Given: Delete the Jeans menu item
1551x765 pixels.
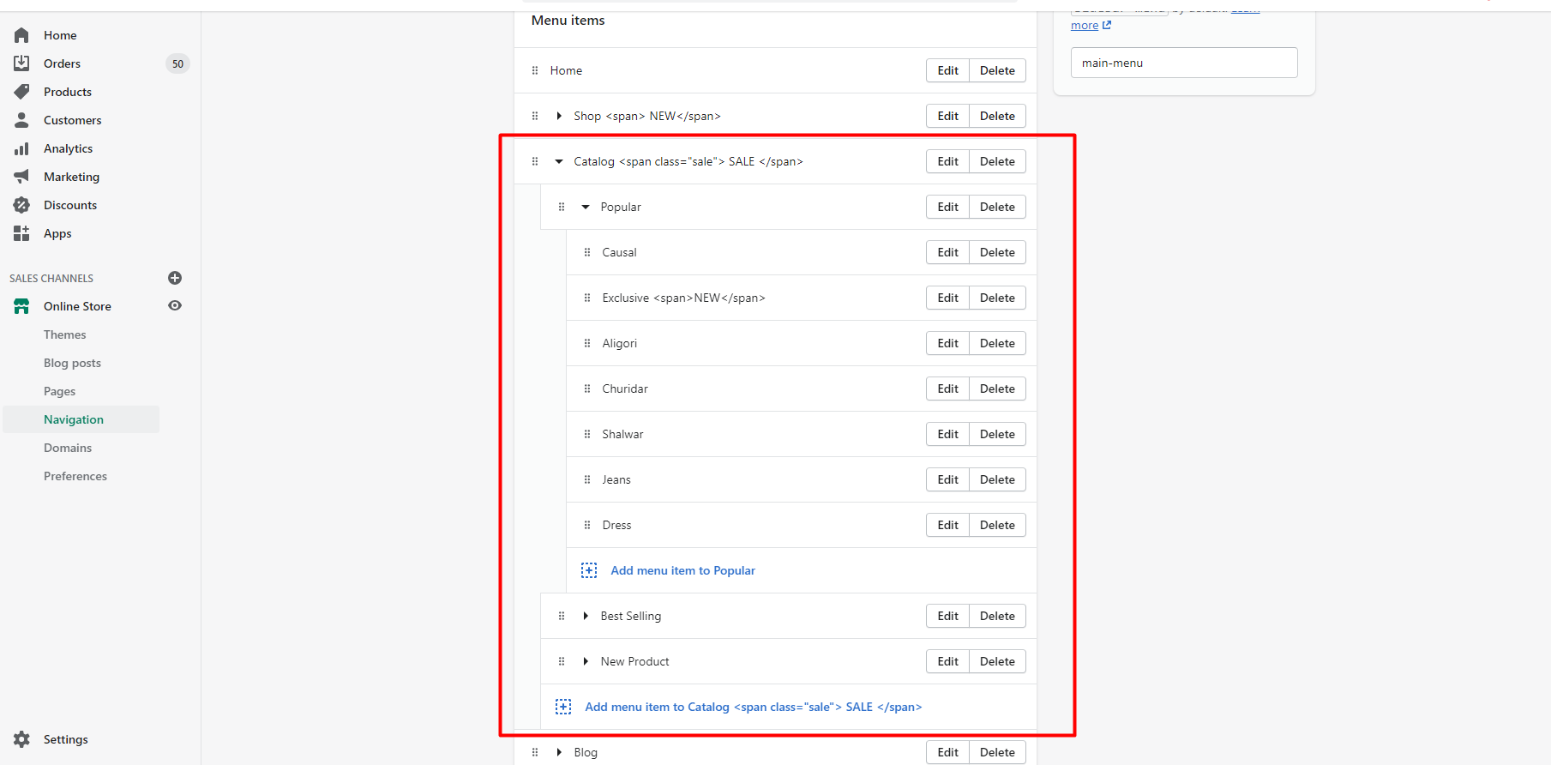Looking at the screenshot, I should point(997,479).
